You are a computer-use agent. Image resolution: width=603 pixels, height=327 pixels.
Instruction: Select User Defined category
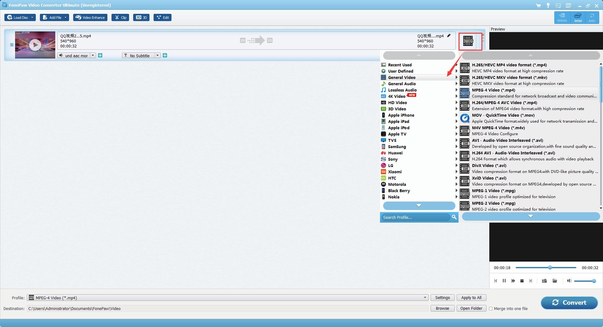[419, 71]
